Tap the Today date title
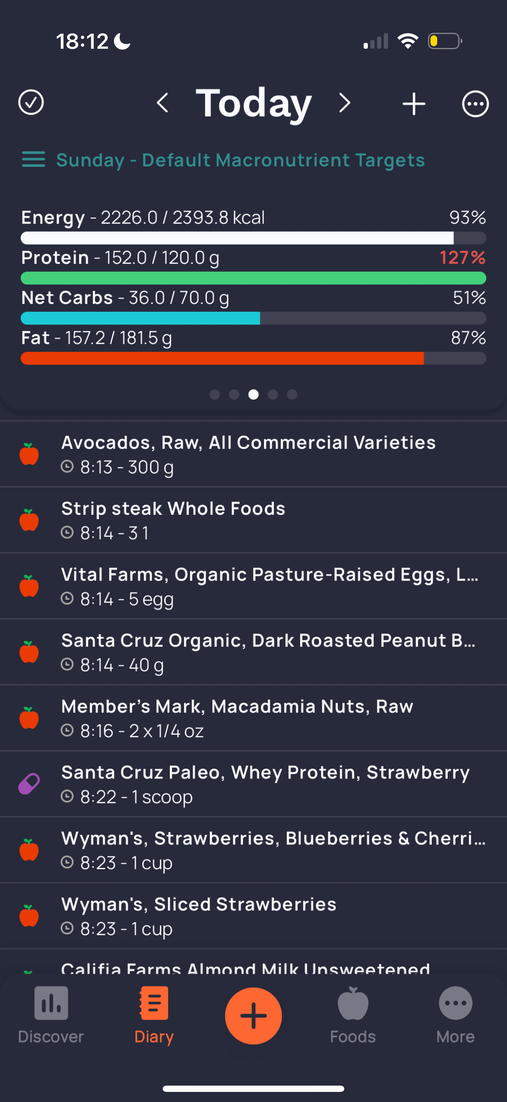Viewport: 507px width, 1102px height. click(x=254, y=103)
